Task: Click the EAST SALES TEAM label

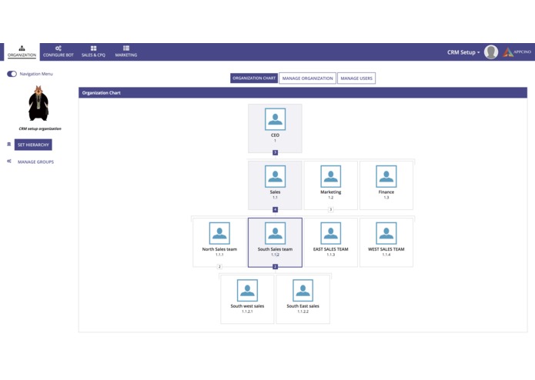Action: pos(330,249)
